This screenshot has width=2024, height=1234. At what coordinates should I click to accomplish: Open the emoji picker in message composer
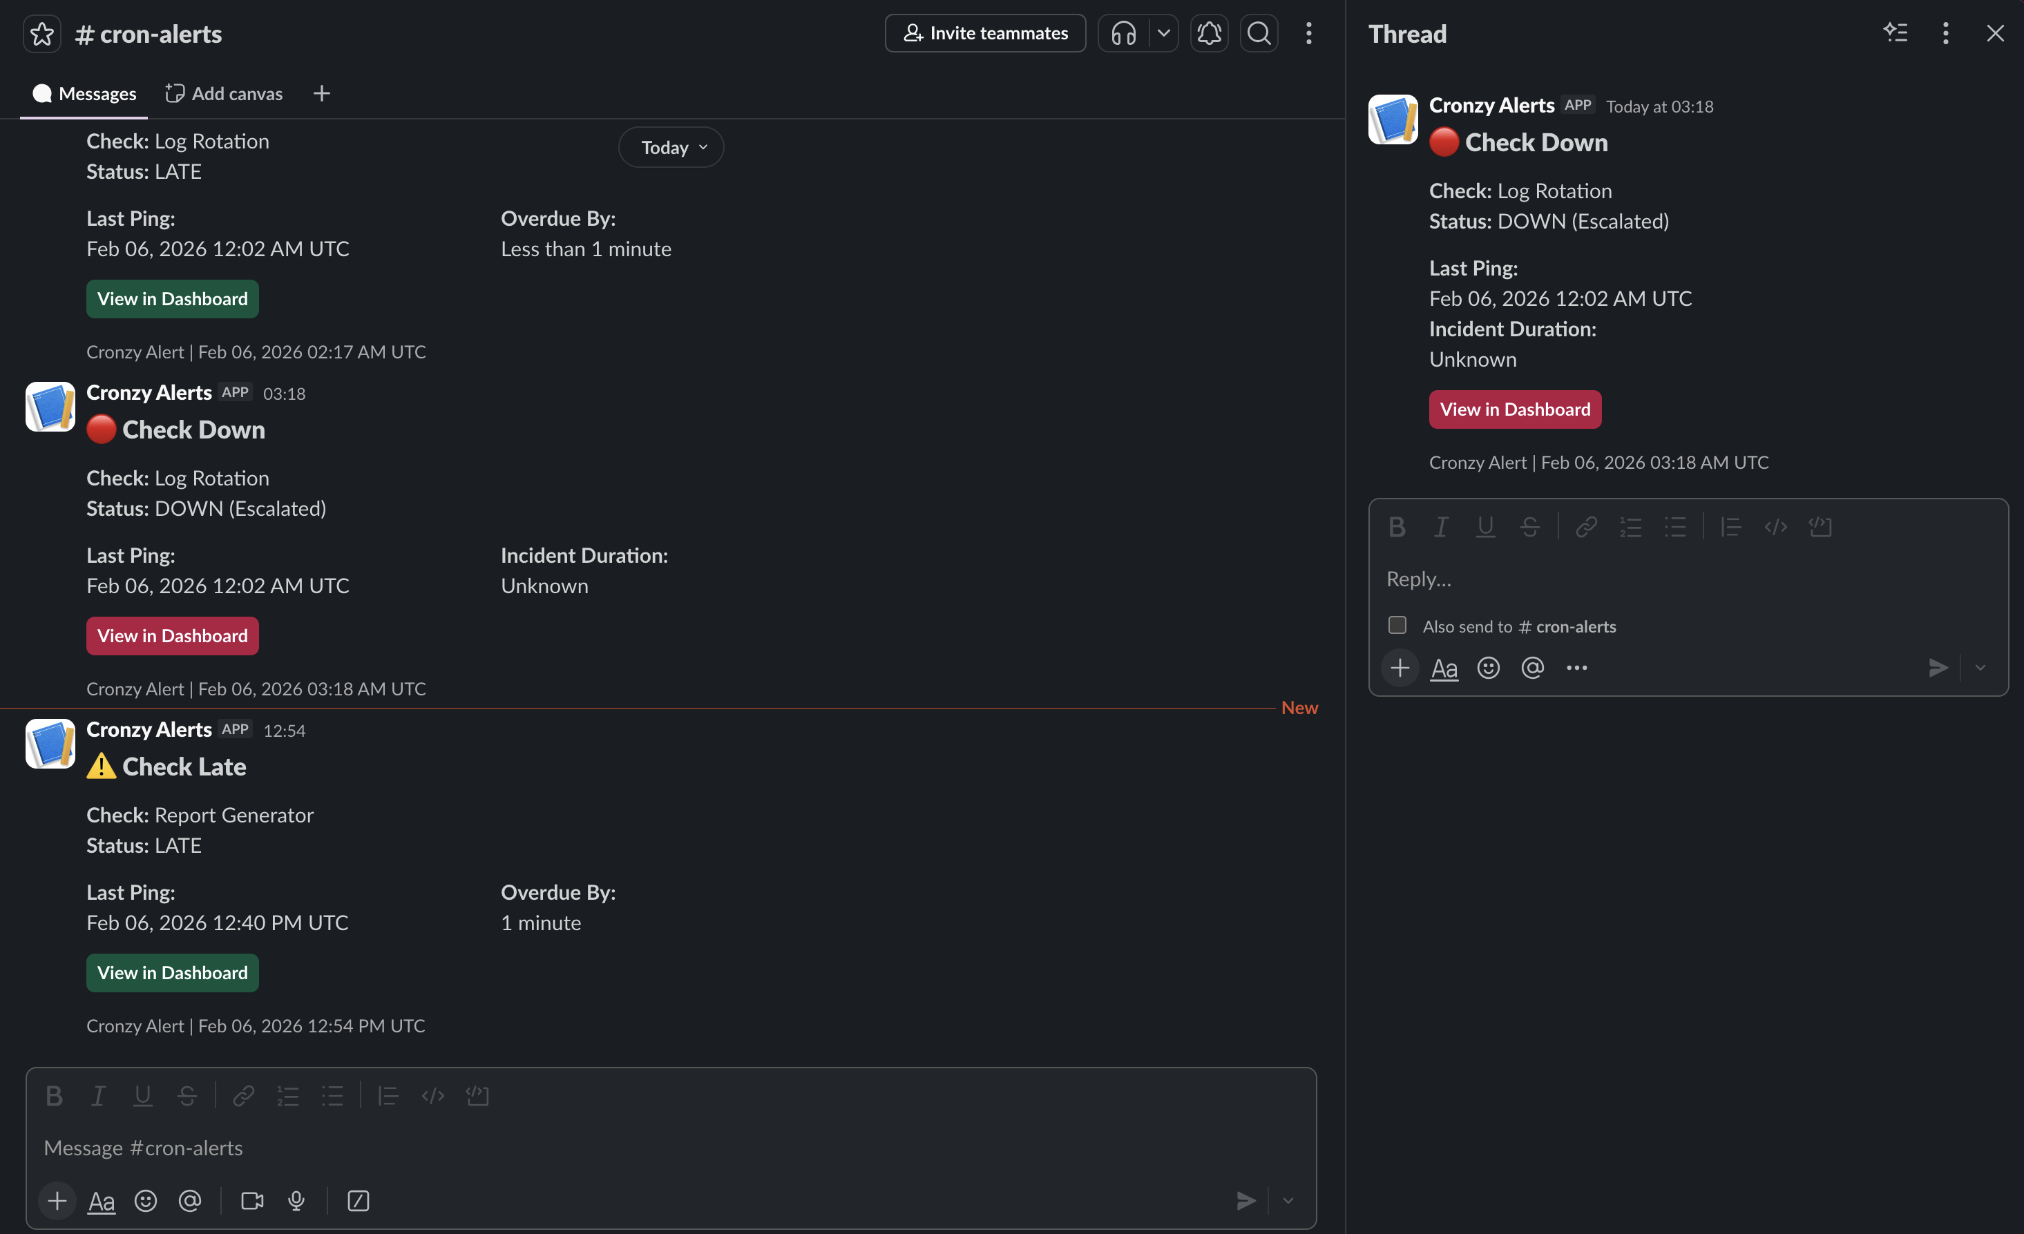(145, 1200)
